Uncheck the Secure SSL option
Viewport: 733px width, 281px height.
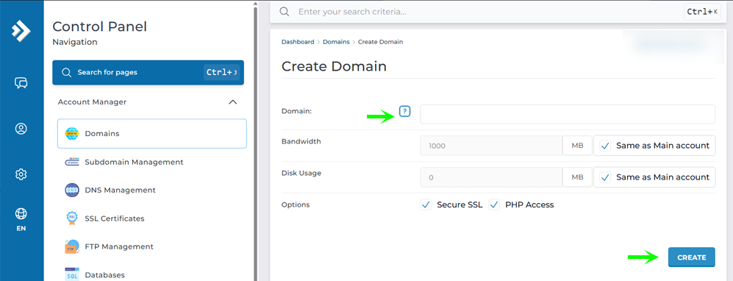point(426,204)
